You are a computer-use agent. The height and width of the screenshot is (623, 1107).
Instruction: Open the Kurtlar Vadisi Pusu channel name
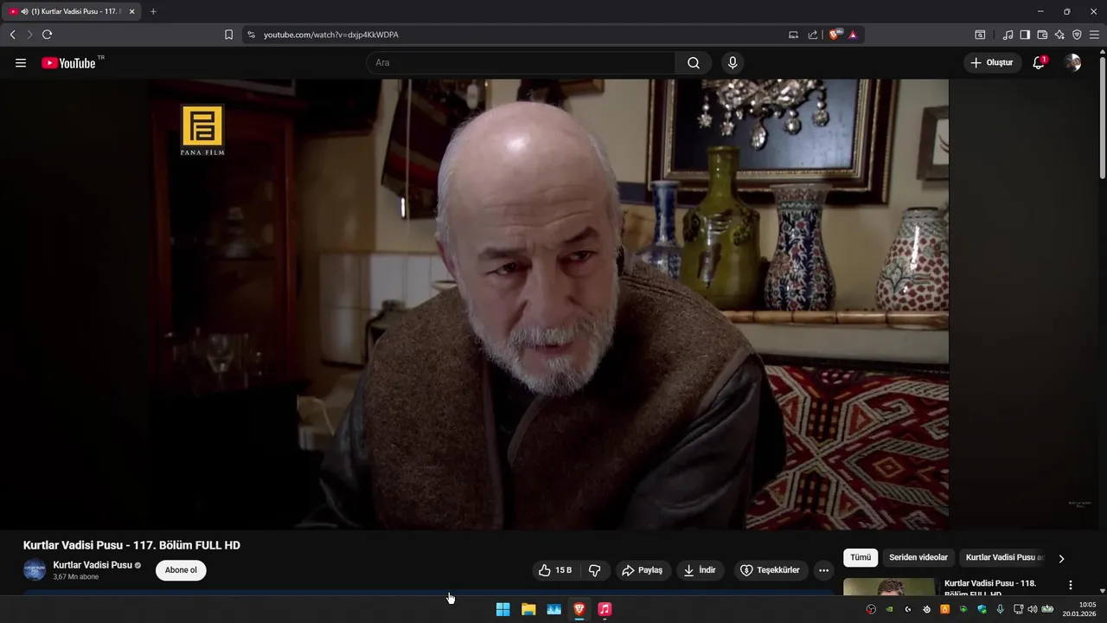[x=92, y=565]
